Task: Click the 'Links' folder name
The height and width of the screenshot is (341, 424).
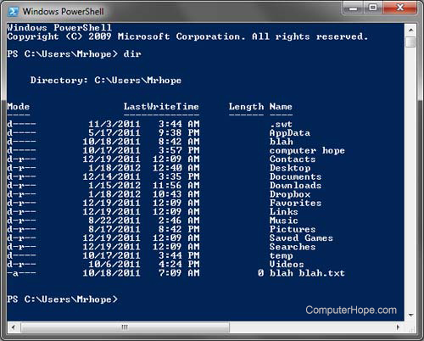Action: coord(284,212)
